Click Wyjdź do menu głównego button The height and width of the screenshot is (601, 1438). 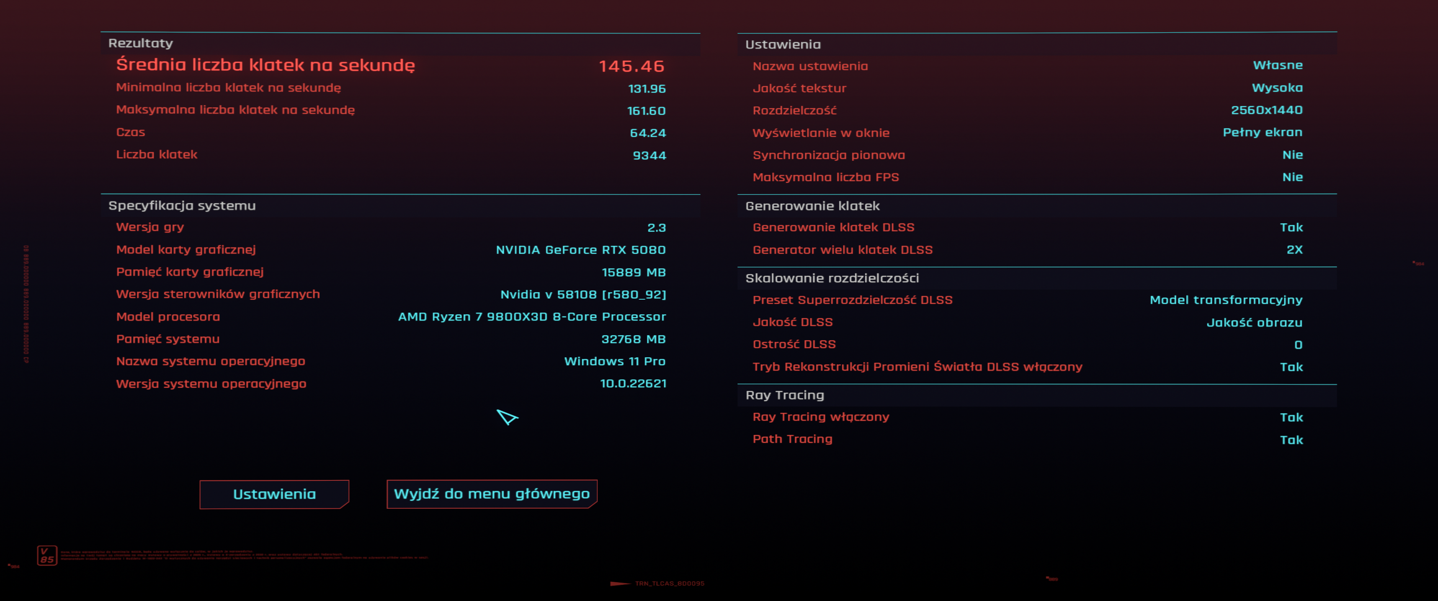pos(491,494)
